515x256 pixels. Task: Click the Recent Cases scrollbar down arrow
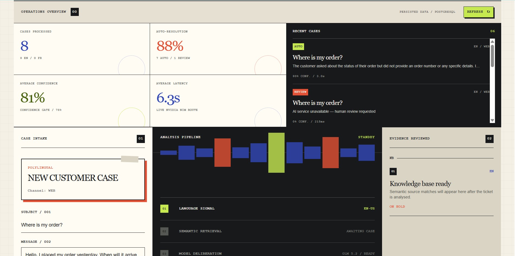pos(492,120)
